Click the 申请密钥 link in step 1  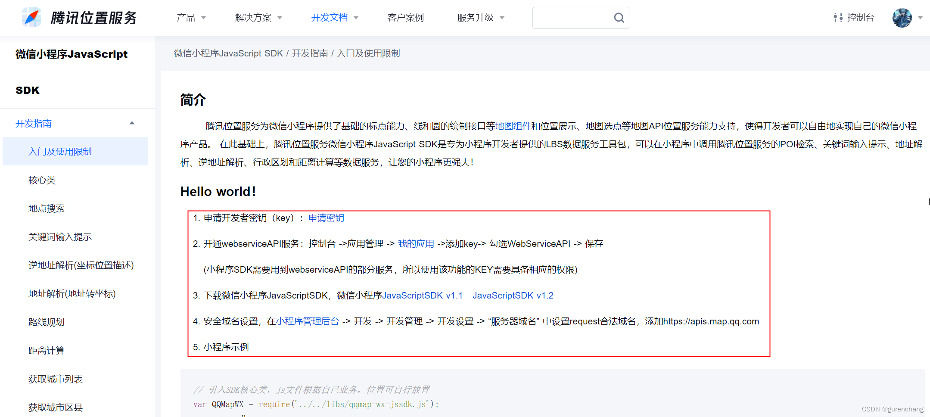pos(326,218)
